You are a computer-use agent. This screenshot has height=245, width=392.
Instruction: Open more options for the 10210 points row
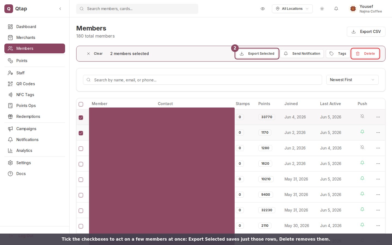[378, 179]
